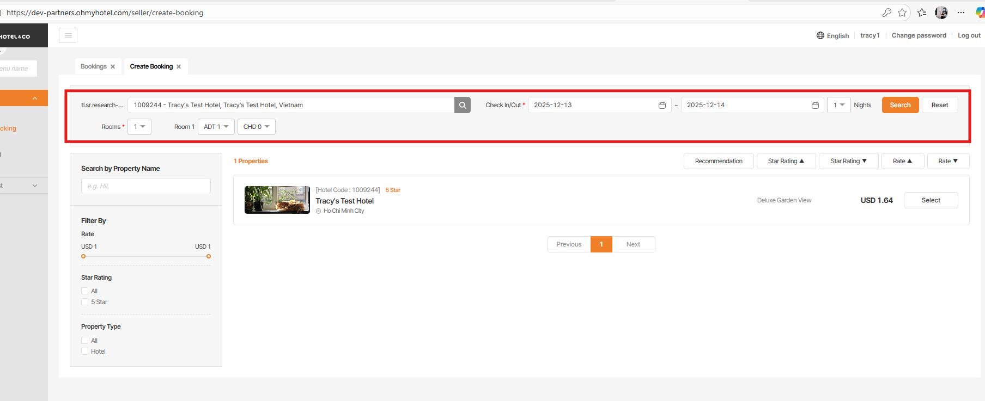Go to the Next results page
This screenshot has width=985, height=401.
(x=634, y=244)
